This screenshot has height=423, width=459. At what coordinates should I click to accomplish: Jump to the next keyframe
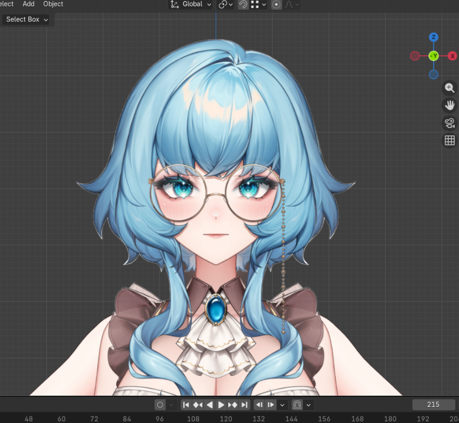[x=233, y=405]
